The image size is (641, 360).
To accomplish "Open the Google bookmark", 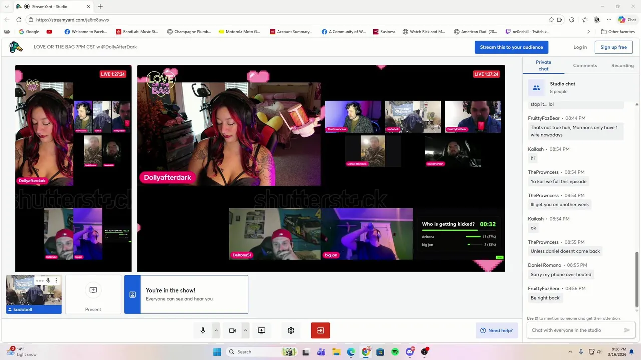I will (x=29, y=32).
